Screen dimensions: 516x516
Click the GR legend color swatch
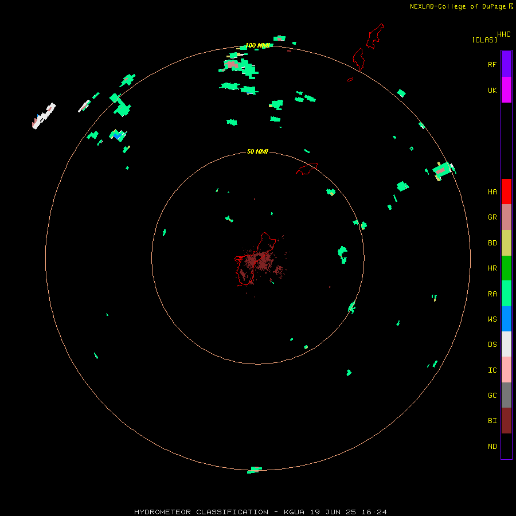tap(506, 217)
